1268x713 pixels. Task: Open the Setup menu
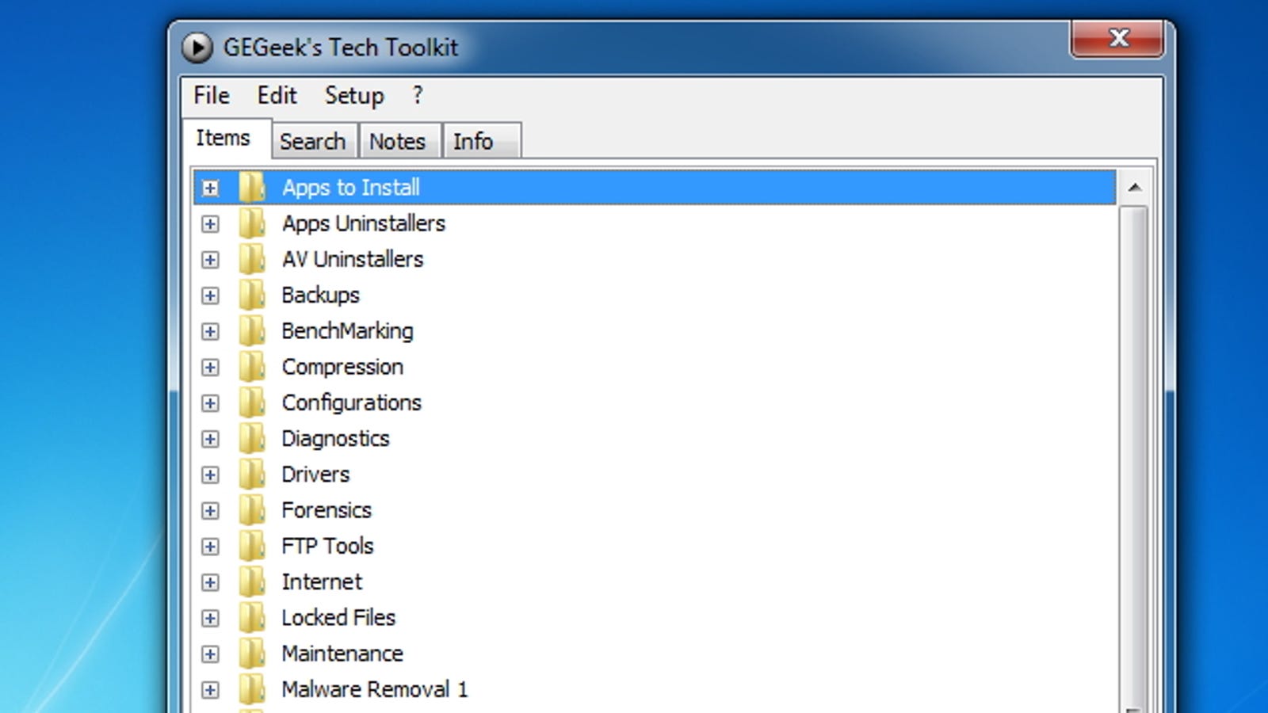(354, 96)
